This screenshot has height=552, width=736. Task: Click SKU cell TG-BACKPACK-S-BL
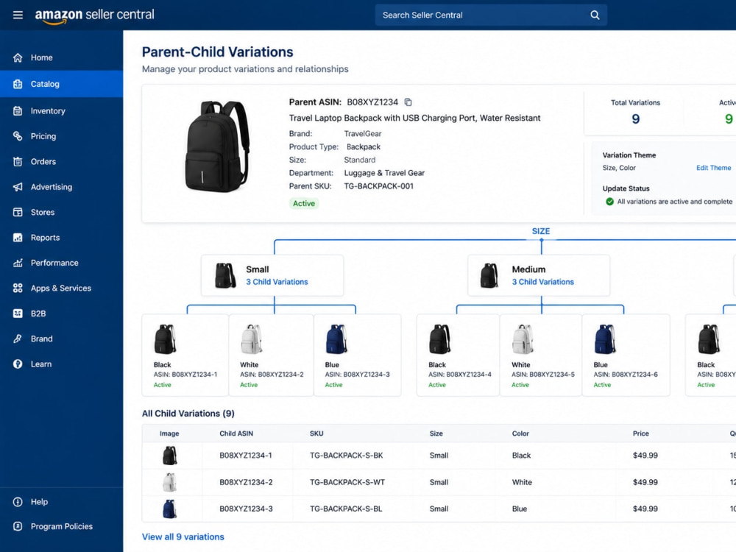tap(346, 509)
